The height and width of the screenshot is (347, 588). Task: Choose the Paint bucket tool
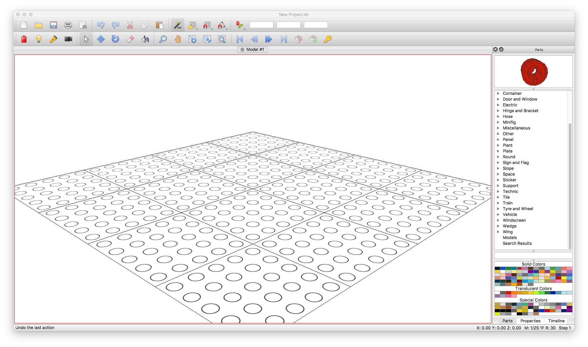pos(145,39)
